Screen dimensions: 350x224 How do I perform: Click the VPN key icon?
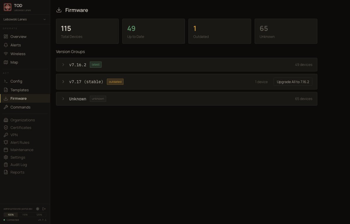pos(6,135)
